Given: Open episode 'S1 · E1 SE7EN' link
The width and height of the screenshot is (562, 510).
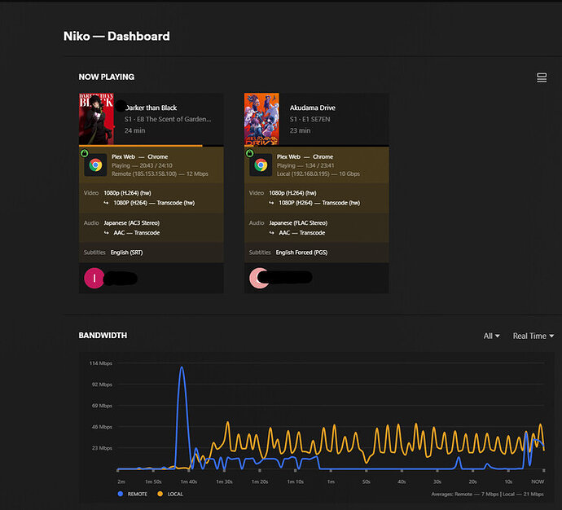Looking at the screenshot, I should [x=310, y=119].
